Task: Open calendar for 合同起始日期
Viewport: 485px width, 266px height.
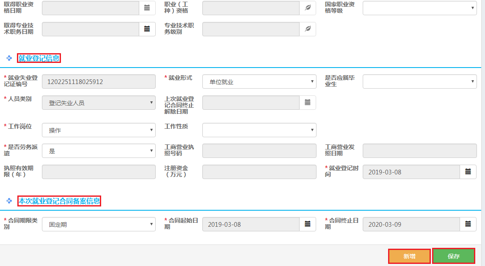Action: coord(308,224)
